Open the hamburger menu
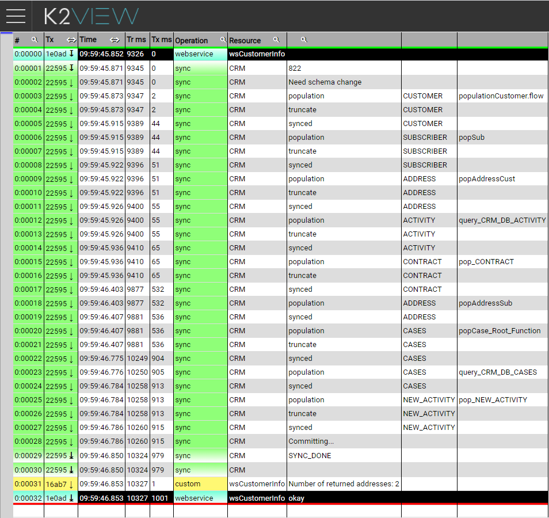Viewport: 549px width, 518px height. pos(16,16)
